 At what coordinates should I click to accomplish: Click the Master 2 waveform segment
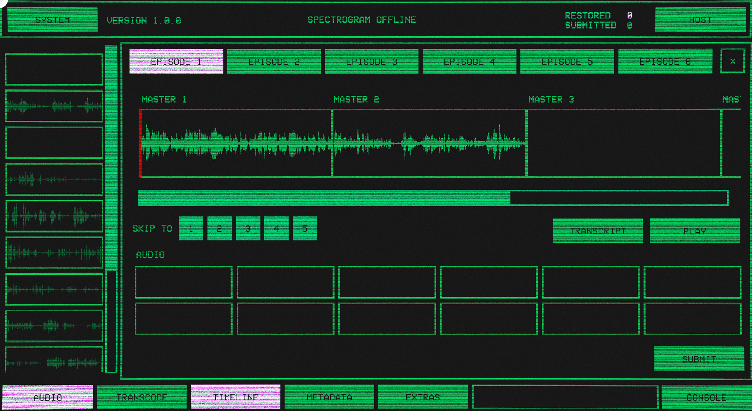pos(429,143)
